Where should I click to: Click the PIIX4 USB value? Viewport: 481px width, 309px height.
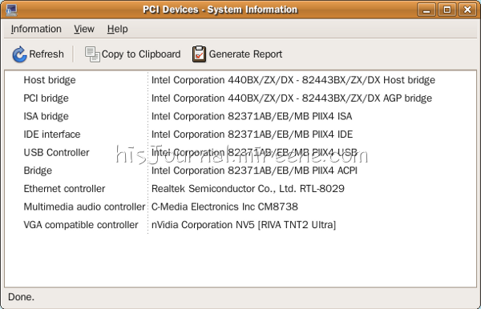click(254, 152)
